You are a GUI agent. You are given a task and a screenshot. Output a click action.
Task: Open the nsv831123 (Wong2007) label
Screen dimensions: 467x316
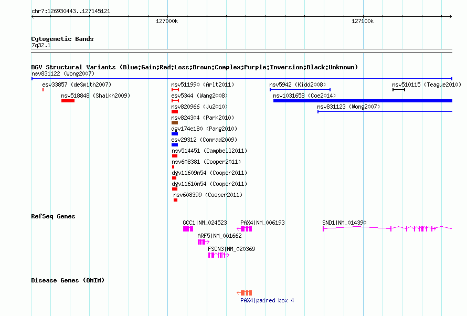pyautogui.click(x=348, y=107)
